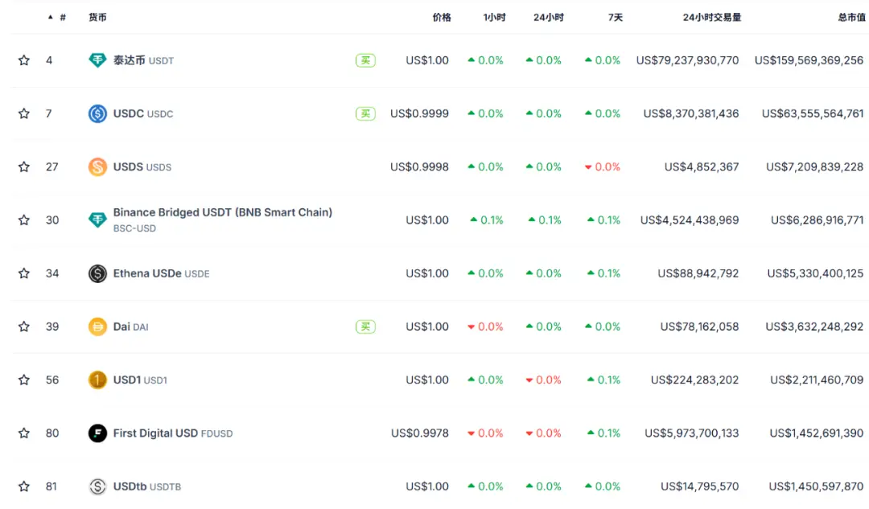The width and height of the screenshot is (869, 509).
Task: Click the Tether USDT coin icon
Action: coord(97,60)
